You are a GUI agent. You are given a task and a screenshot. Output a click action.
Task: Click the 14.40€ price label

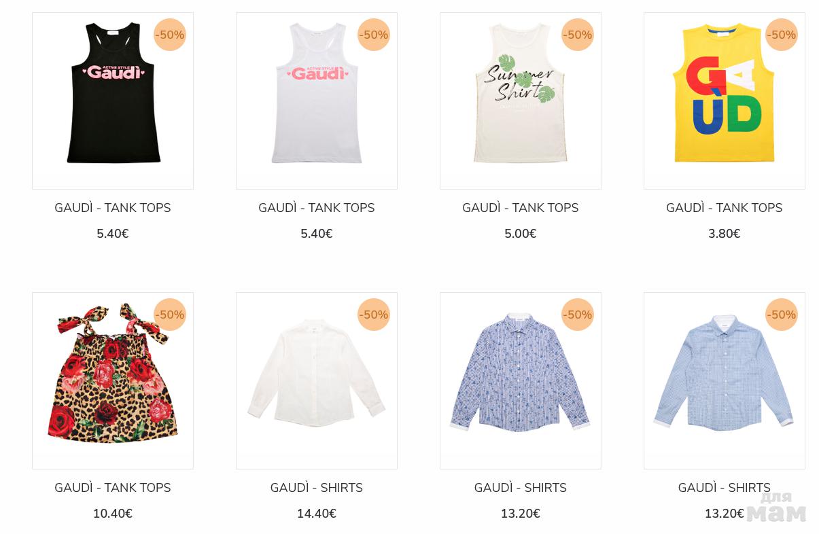pos(317,514)
